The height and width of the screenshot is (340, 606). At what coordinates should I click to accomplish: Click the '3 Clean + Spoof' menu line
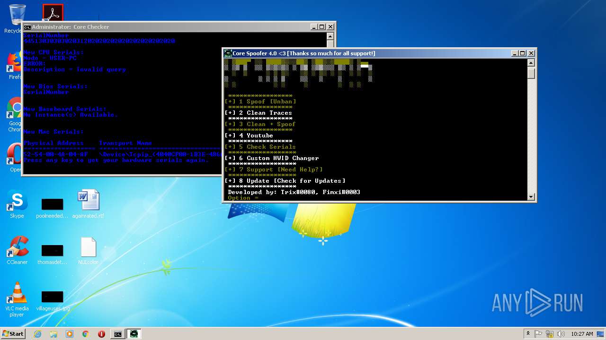click(260, 124)
